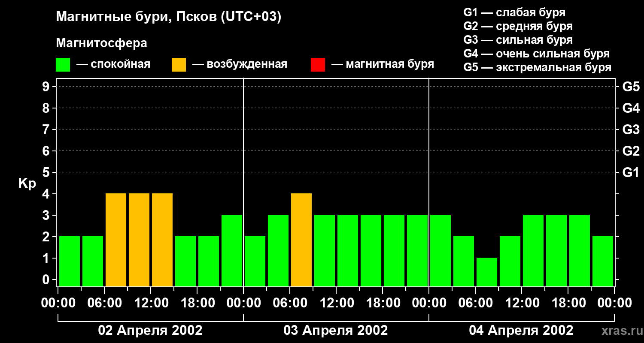Click the first green bar of 03 Апреля

point(255,261)
